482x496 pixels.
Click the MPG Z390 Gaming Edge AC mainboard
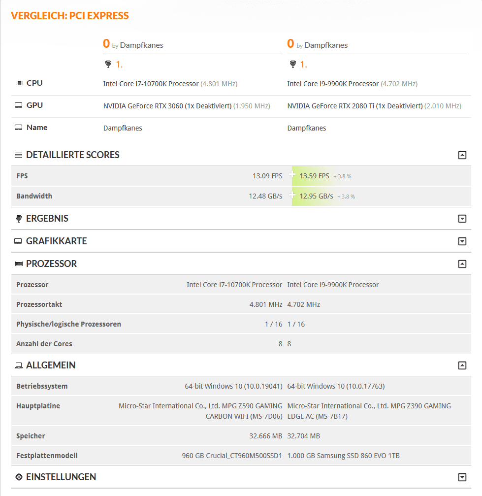pyautogui.click(x=369, y=411)
